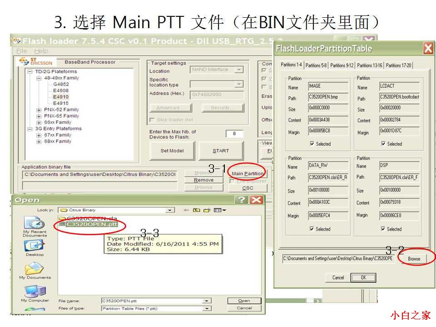Switch to Partitions 1-4 tab
The height and width of the screenshot is (327, 436).
click(291, 65)
